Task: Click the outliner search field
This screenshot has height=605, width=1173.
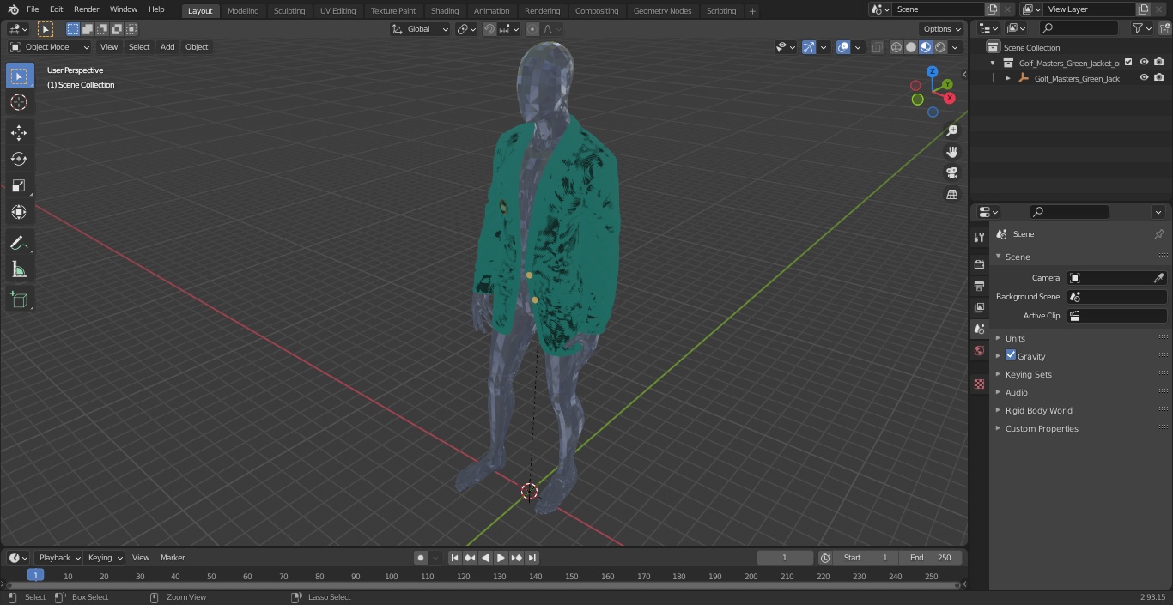Action: (x=1078, y=28)
